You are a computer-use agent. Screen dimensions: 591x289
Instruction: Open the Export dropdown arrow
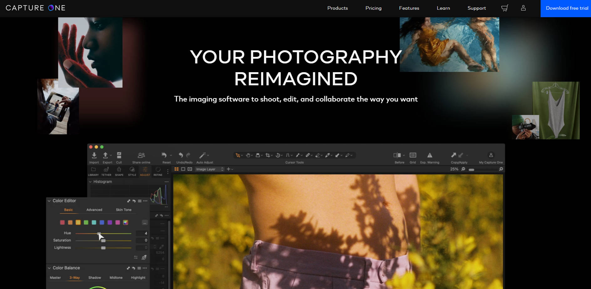pos(111,155)
